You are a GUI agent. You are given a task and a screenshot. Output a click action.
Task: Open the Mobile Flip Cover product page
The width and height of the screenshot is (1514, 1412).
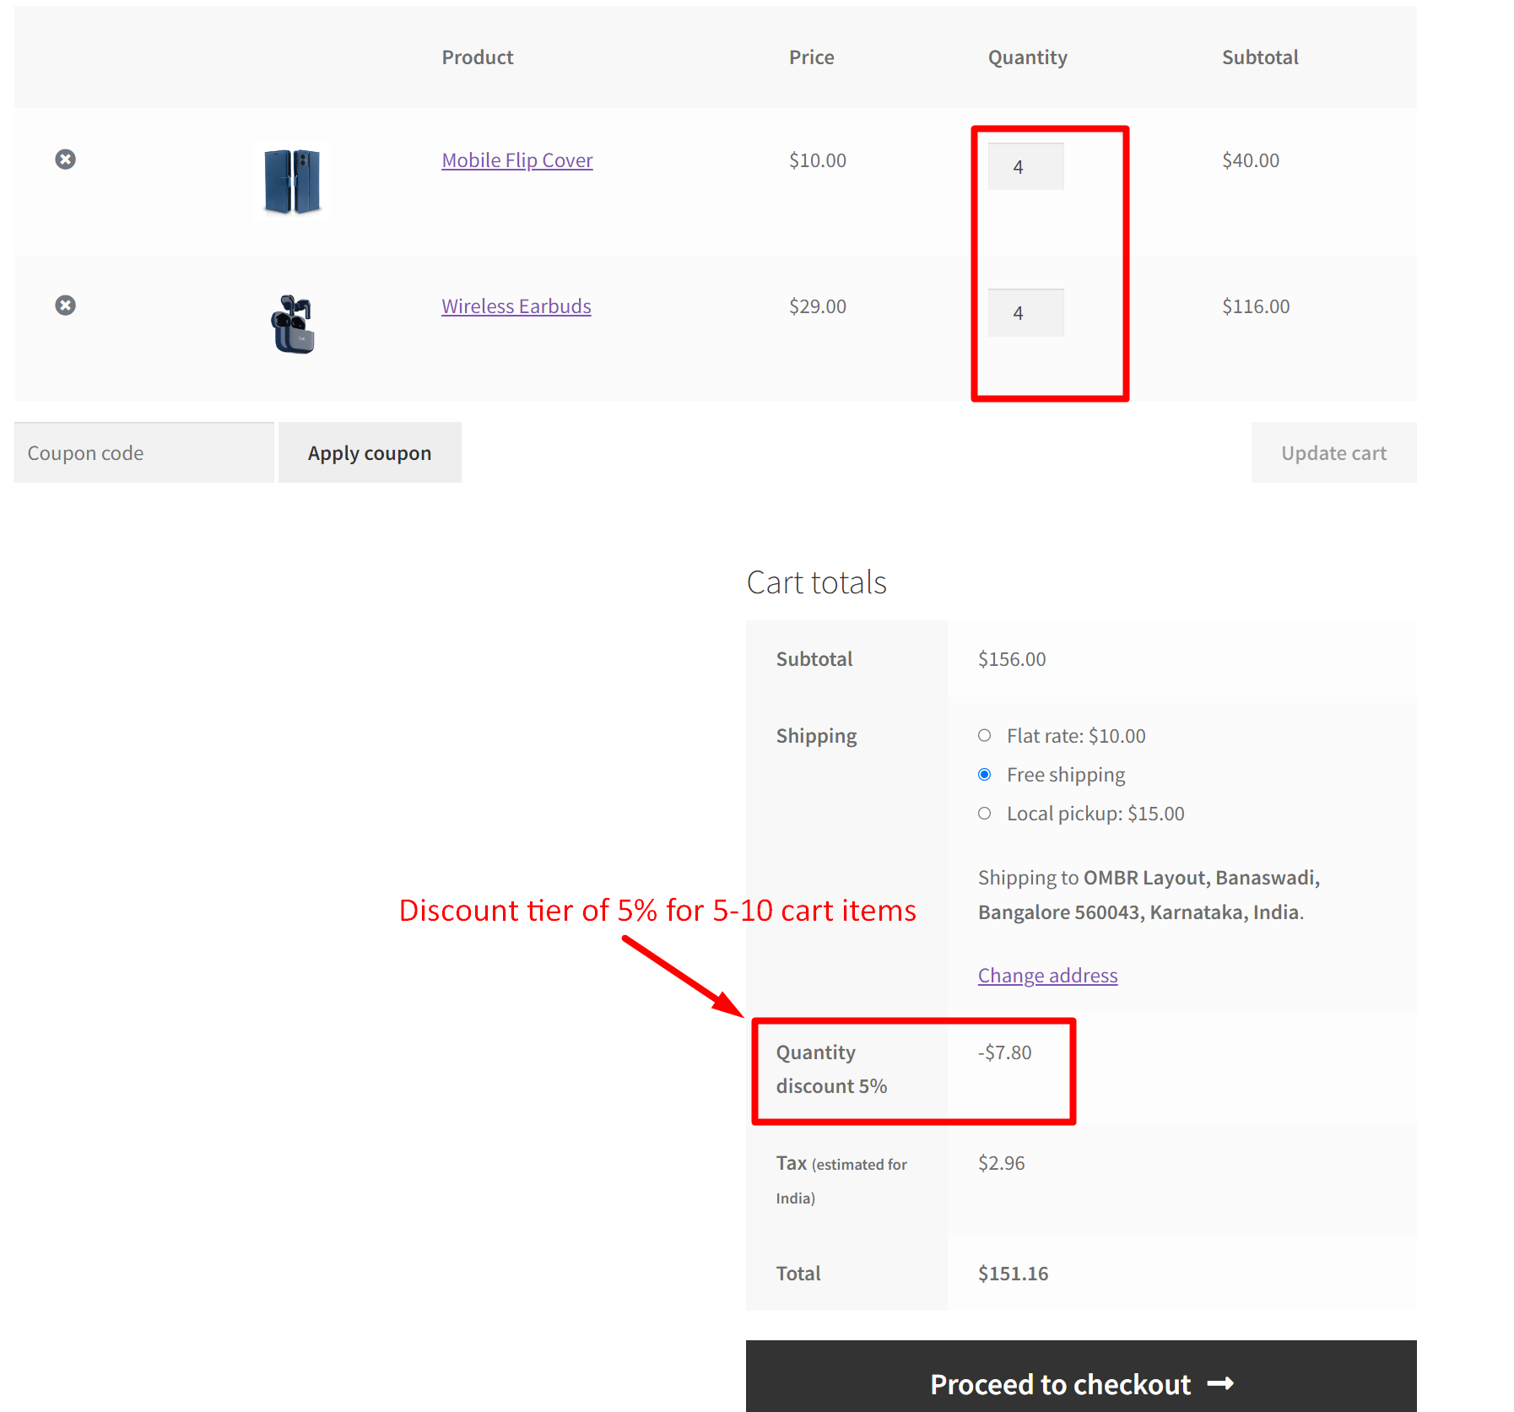(516, 160)
